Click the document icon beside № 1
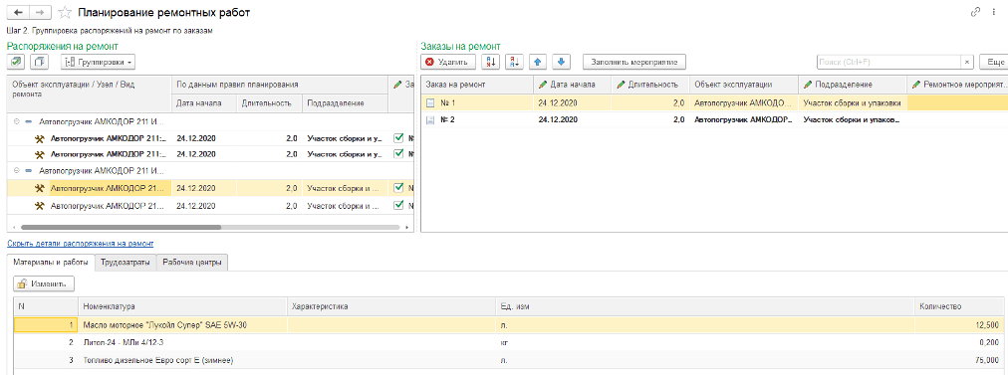 point(430,102)
